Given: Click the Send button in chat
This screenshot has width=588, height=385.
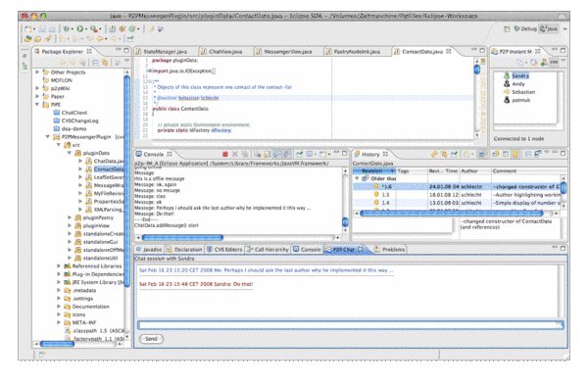Looking at the screenshot, I should (x=152, y=339).
